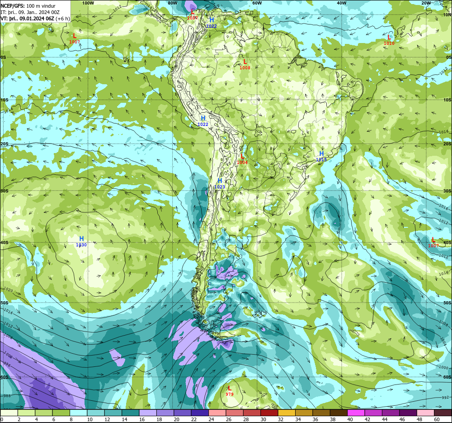
Task: Select the L 979 low-pressure marker
Action: (230, 391)
